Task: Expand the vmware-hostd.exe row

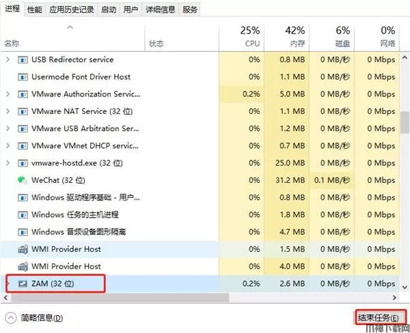Action: coord(8,163)
